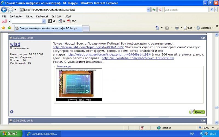
Task: Open a new blank tab
Action: [x=86, y=28]
